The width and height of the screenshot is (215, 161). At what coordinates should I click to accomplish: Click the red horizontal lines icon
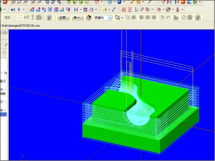130,10
